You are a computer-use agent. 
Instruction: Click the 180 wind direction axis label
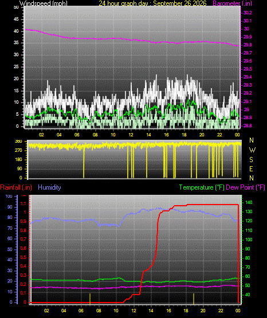18,160
